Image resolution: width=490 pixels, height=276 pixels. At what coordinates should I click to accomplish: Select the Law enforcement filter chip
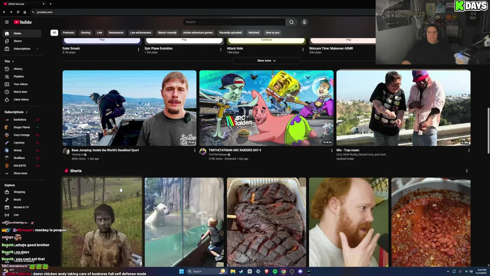tap(140, 33)
